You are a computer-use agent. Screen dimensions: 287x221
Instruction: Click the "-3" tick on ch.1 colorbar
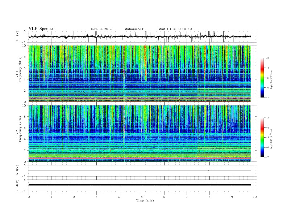click(267, 58)
